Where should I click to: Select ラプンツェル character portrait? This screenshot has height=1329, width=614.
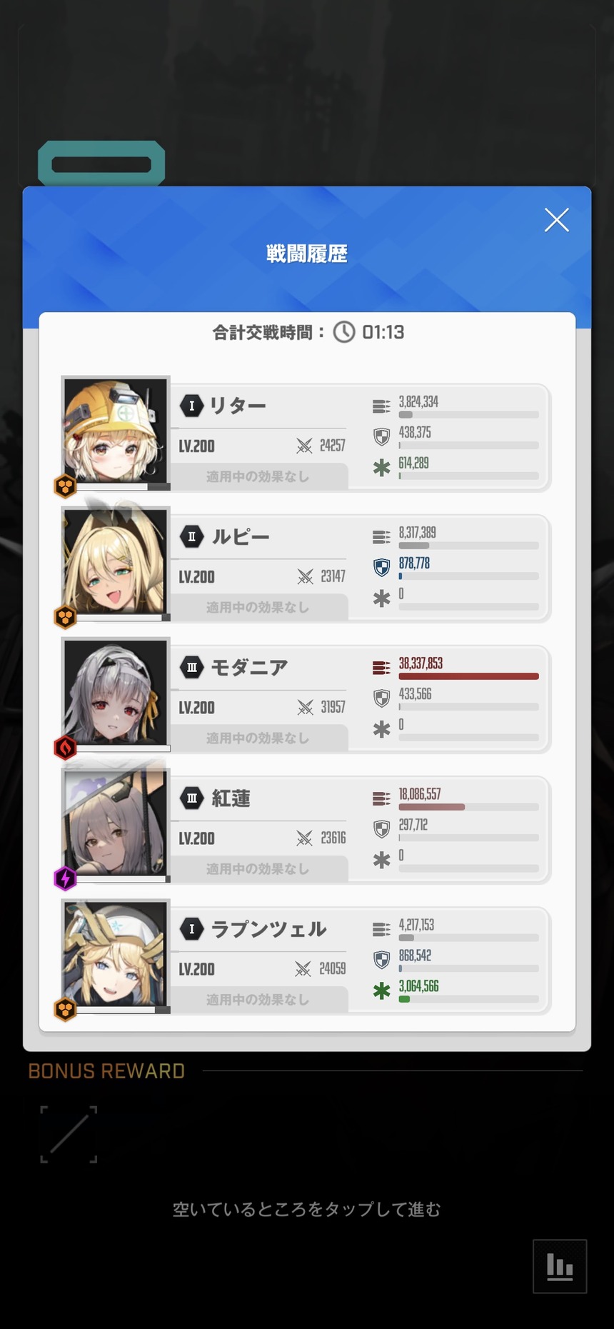pos(116,955)
